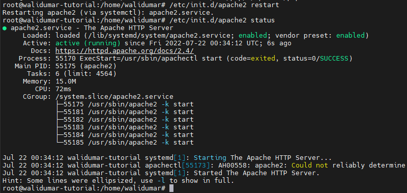Screen dimensions: 407x193
Task: Click last process tree entry 55185
Action: pos(125,143)
